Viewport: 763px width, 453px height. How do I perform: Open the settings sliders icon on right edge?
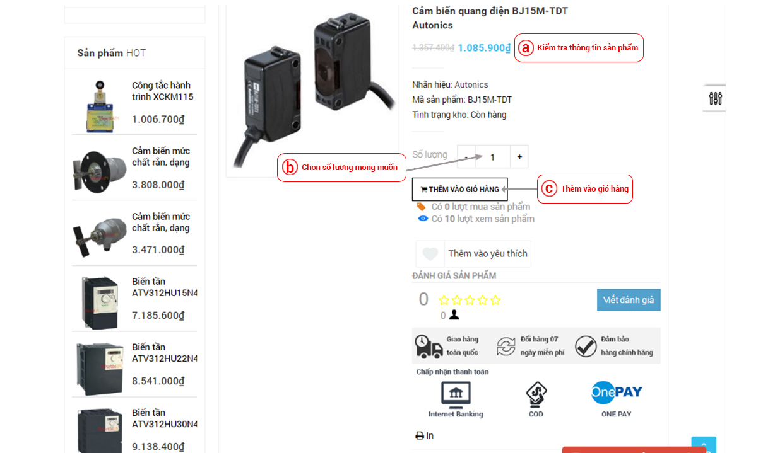[715, 98]
